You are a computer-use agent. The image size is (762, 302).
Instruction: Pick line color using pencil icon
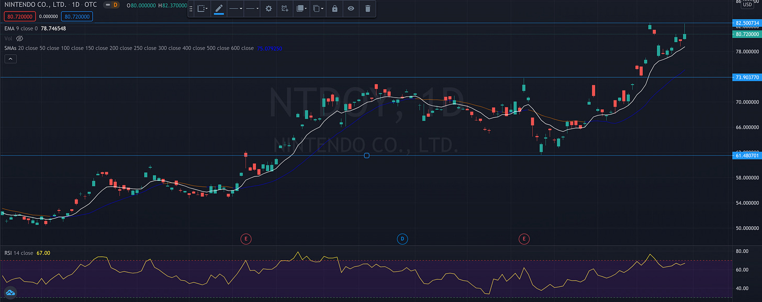pyautogui.click(x=219, y=9)
